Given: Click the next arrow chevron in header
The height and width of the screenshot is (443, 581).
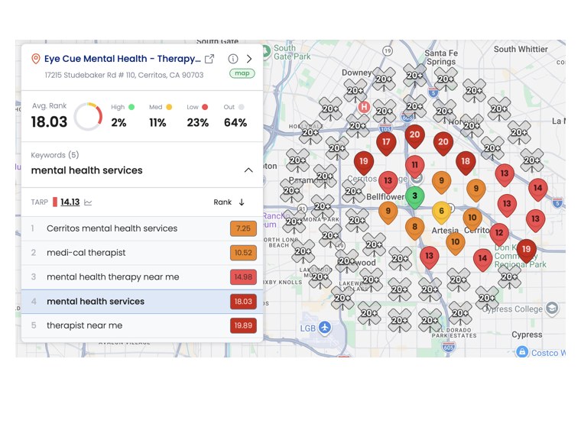Looking at the screenshot, I should (249, 59).
